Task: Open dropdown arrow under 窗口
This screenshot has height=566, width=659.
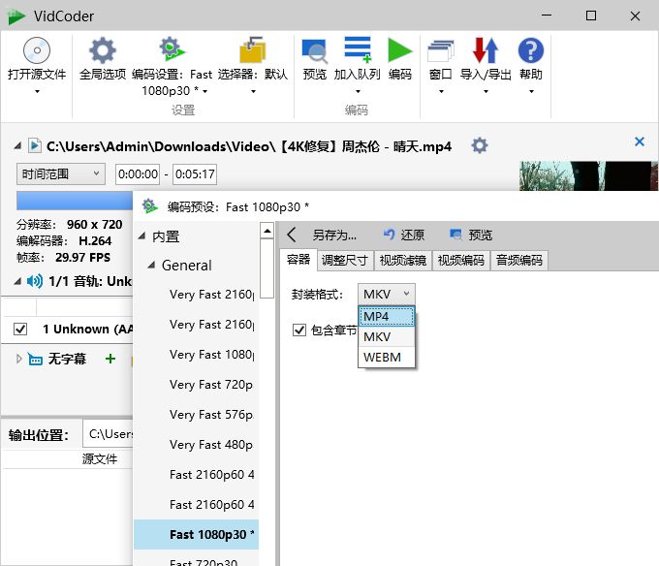Action: [441, 91]
